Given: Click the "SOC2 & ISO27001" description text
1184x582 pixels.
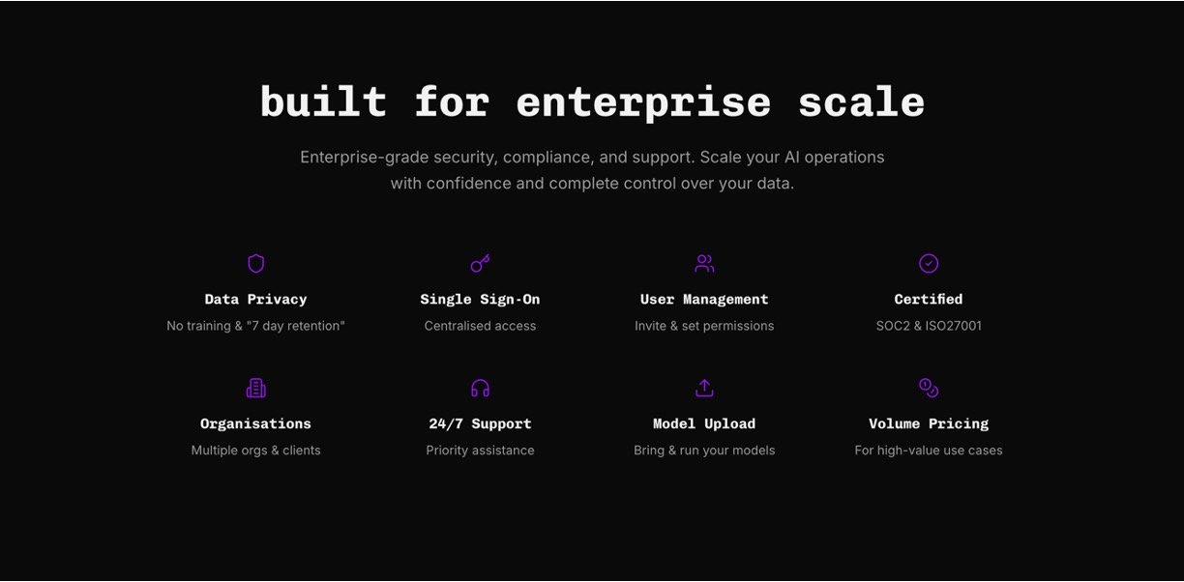Looking at the screenshot, I should (929, 327).
